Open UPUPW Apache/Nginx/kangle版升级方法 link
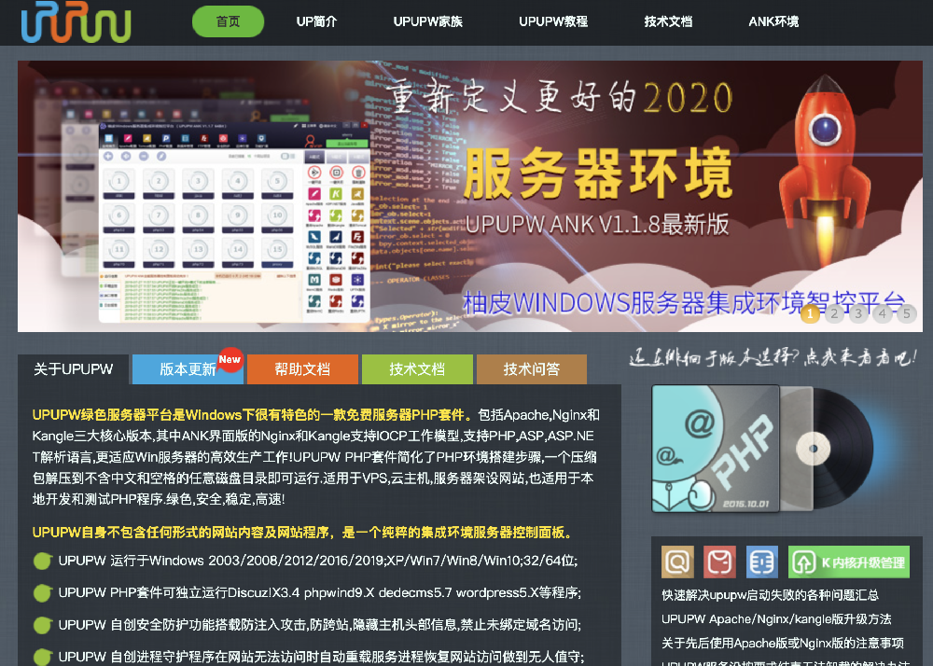 pos(776,619)
